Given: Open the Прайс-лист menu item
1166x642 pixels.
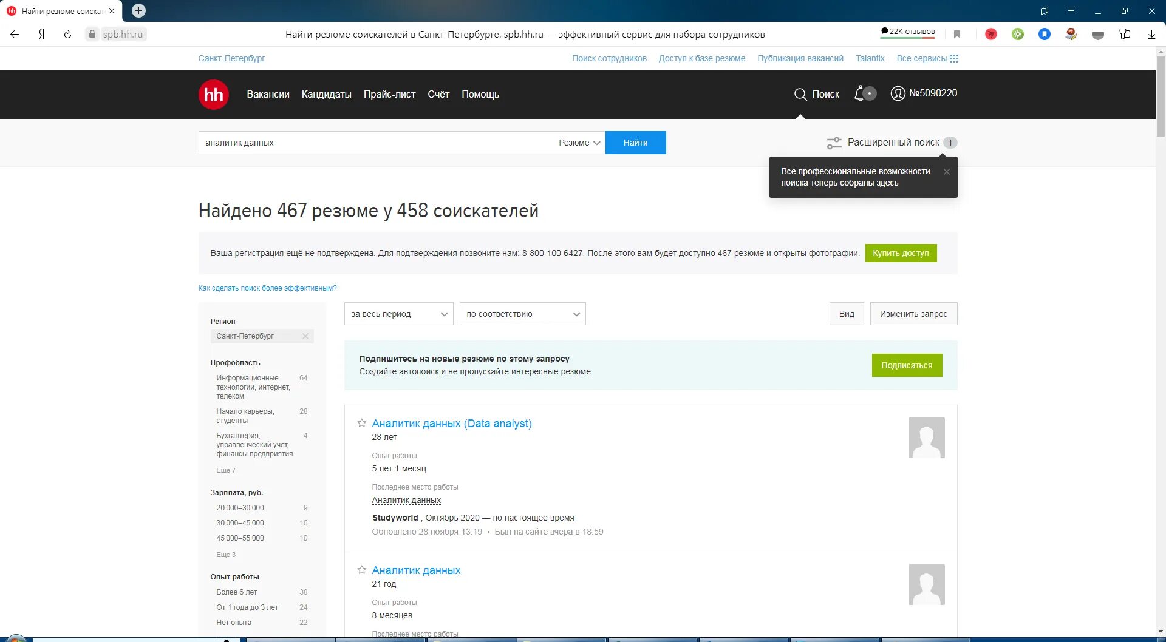Looking at the screenshot, I should (x=389, y=95).
